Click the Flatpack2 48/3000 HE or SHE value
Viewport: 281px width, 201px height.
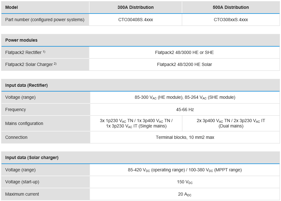(x=184, y=52)
